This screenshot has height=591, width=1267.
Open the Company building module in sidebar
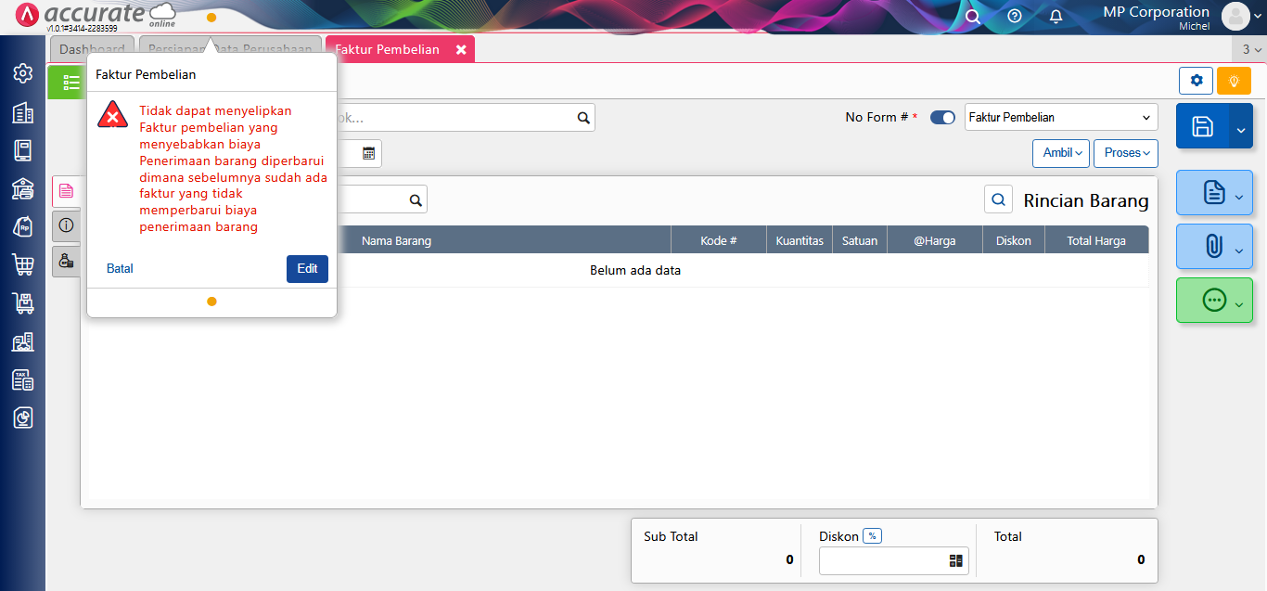pyautogui.click(x=23, y=112)
